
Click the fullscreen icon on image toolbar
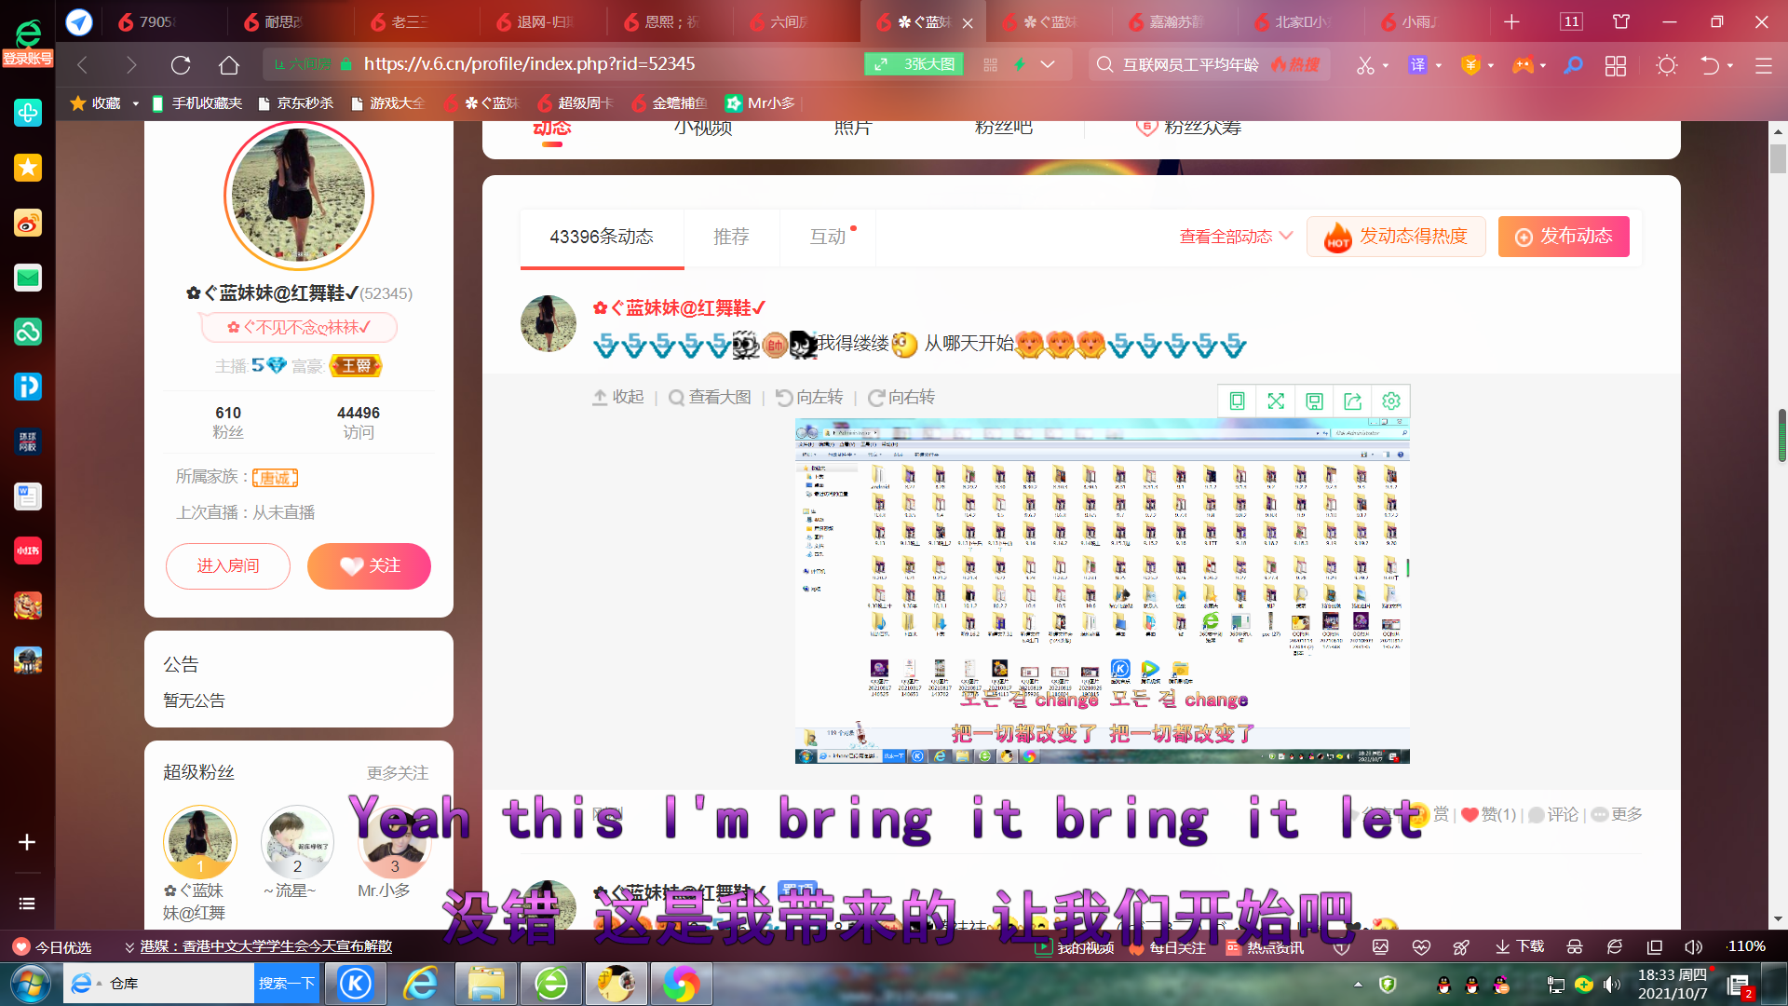point(1276,401)
